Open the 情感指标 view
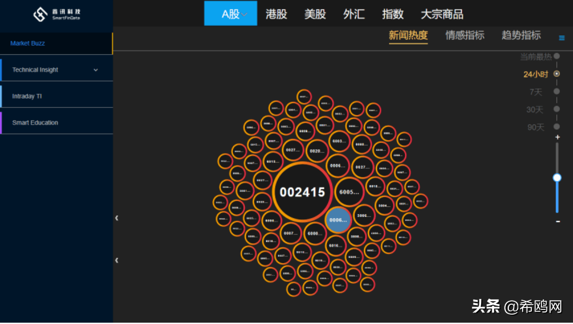Screen dimensions: 573x324 point(464,36)
